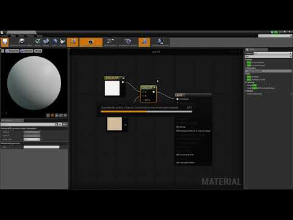Click the Clean Up broom icon
Viewport: 293px width, 220px height.
pos(62,42)
